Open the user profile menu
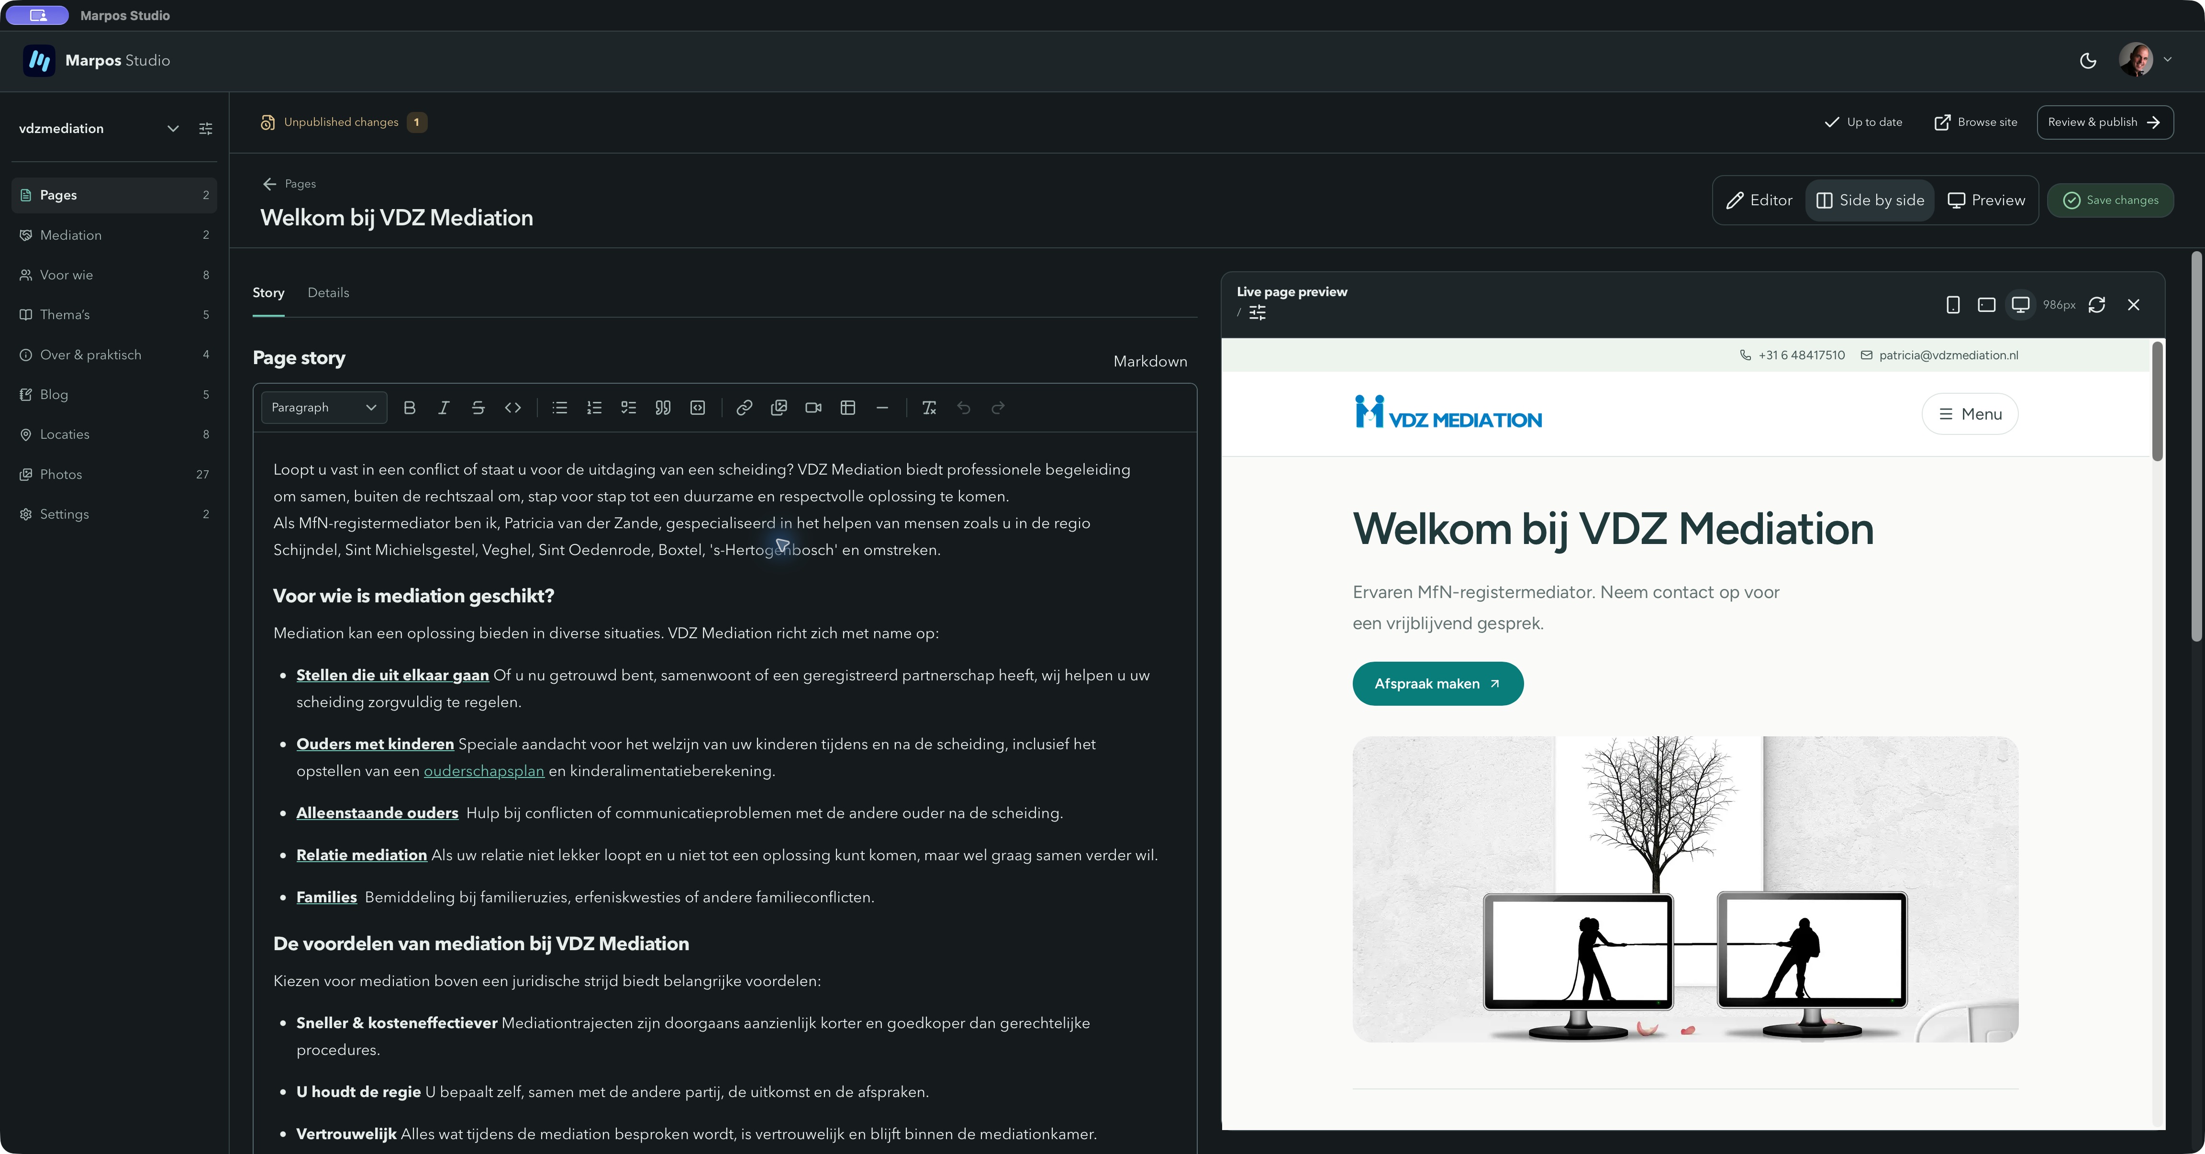 coord(2147,60)
